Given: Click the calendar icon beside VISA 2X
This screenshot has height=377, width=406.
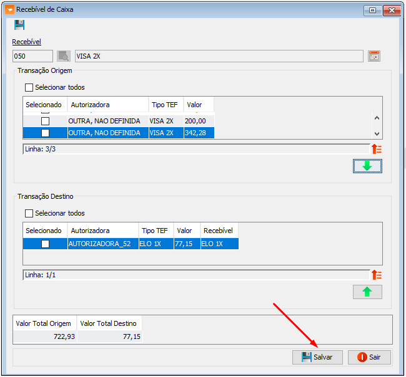Looking at the screenshot, I should 374,56.
